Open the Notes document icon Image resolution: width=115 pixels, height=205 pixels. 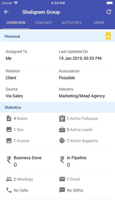9,118
